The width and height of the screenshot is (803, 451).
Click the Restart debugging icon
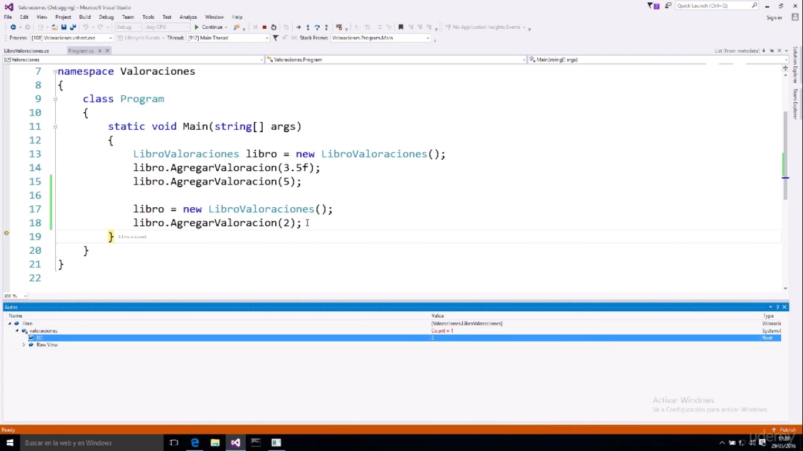pyautogui.click(x=274, y=27)
